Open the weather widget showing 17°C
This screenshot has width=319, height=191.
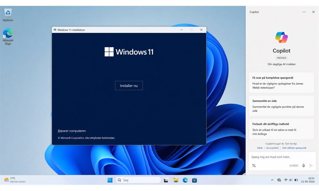[x=15, y=180]
